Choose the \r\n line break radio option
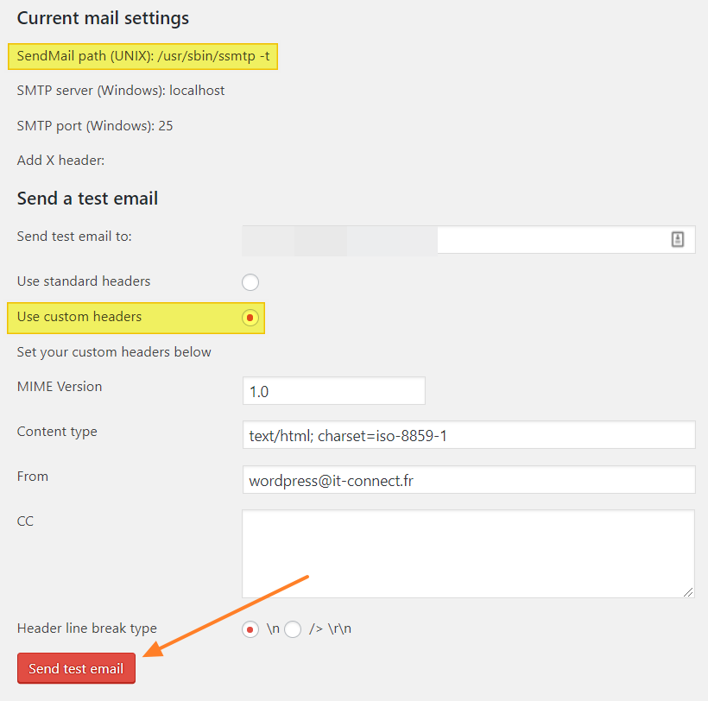 pos(293,629)
